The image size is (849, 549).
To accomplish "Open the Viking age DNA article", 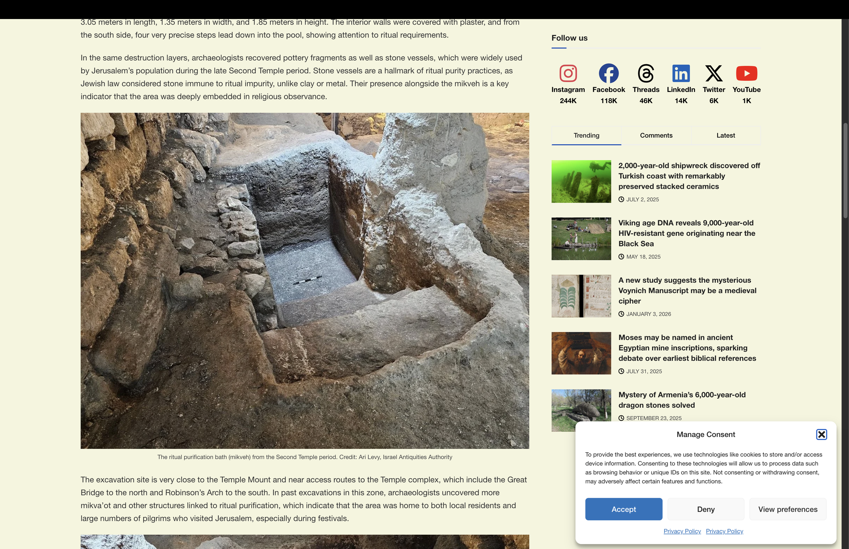I will [x=686, y=233].
